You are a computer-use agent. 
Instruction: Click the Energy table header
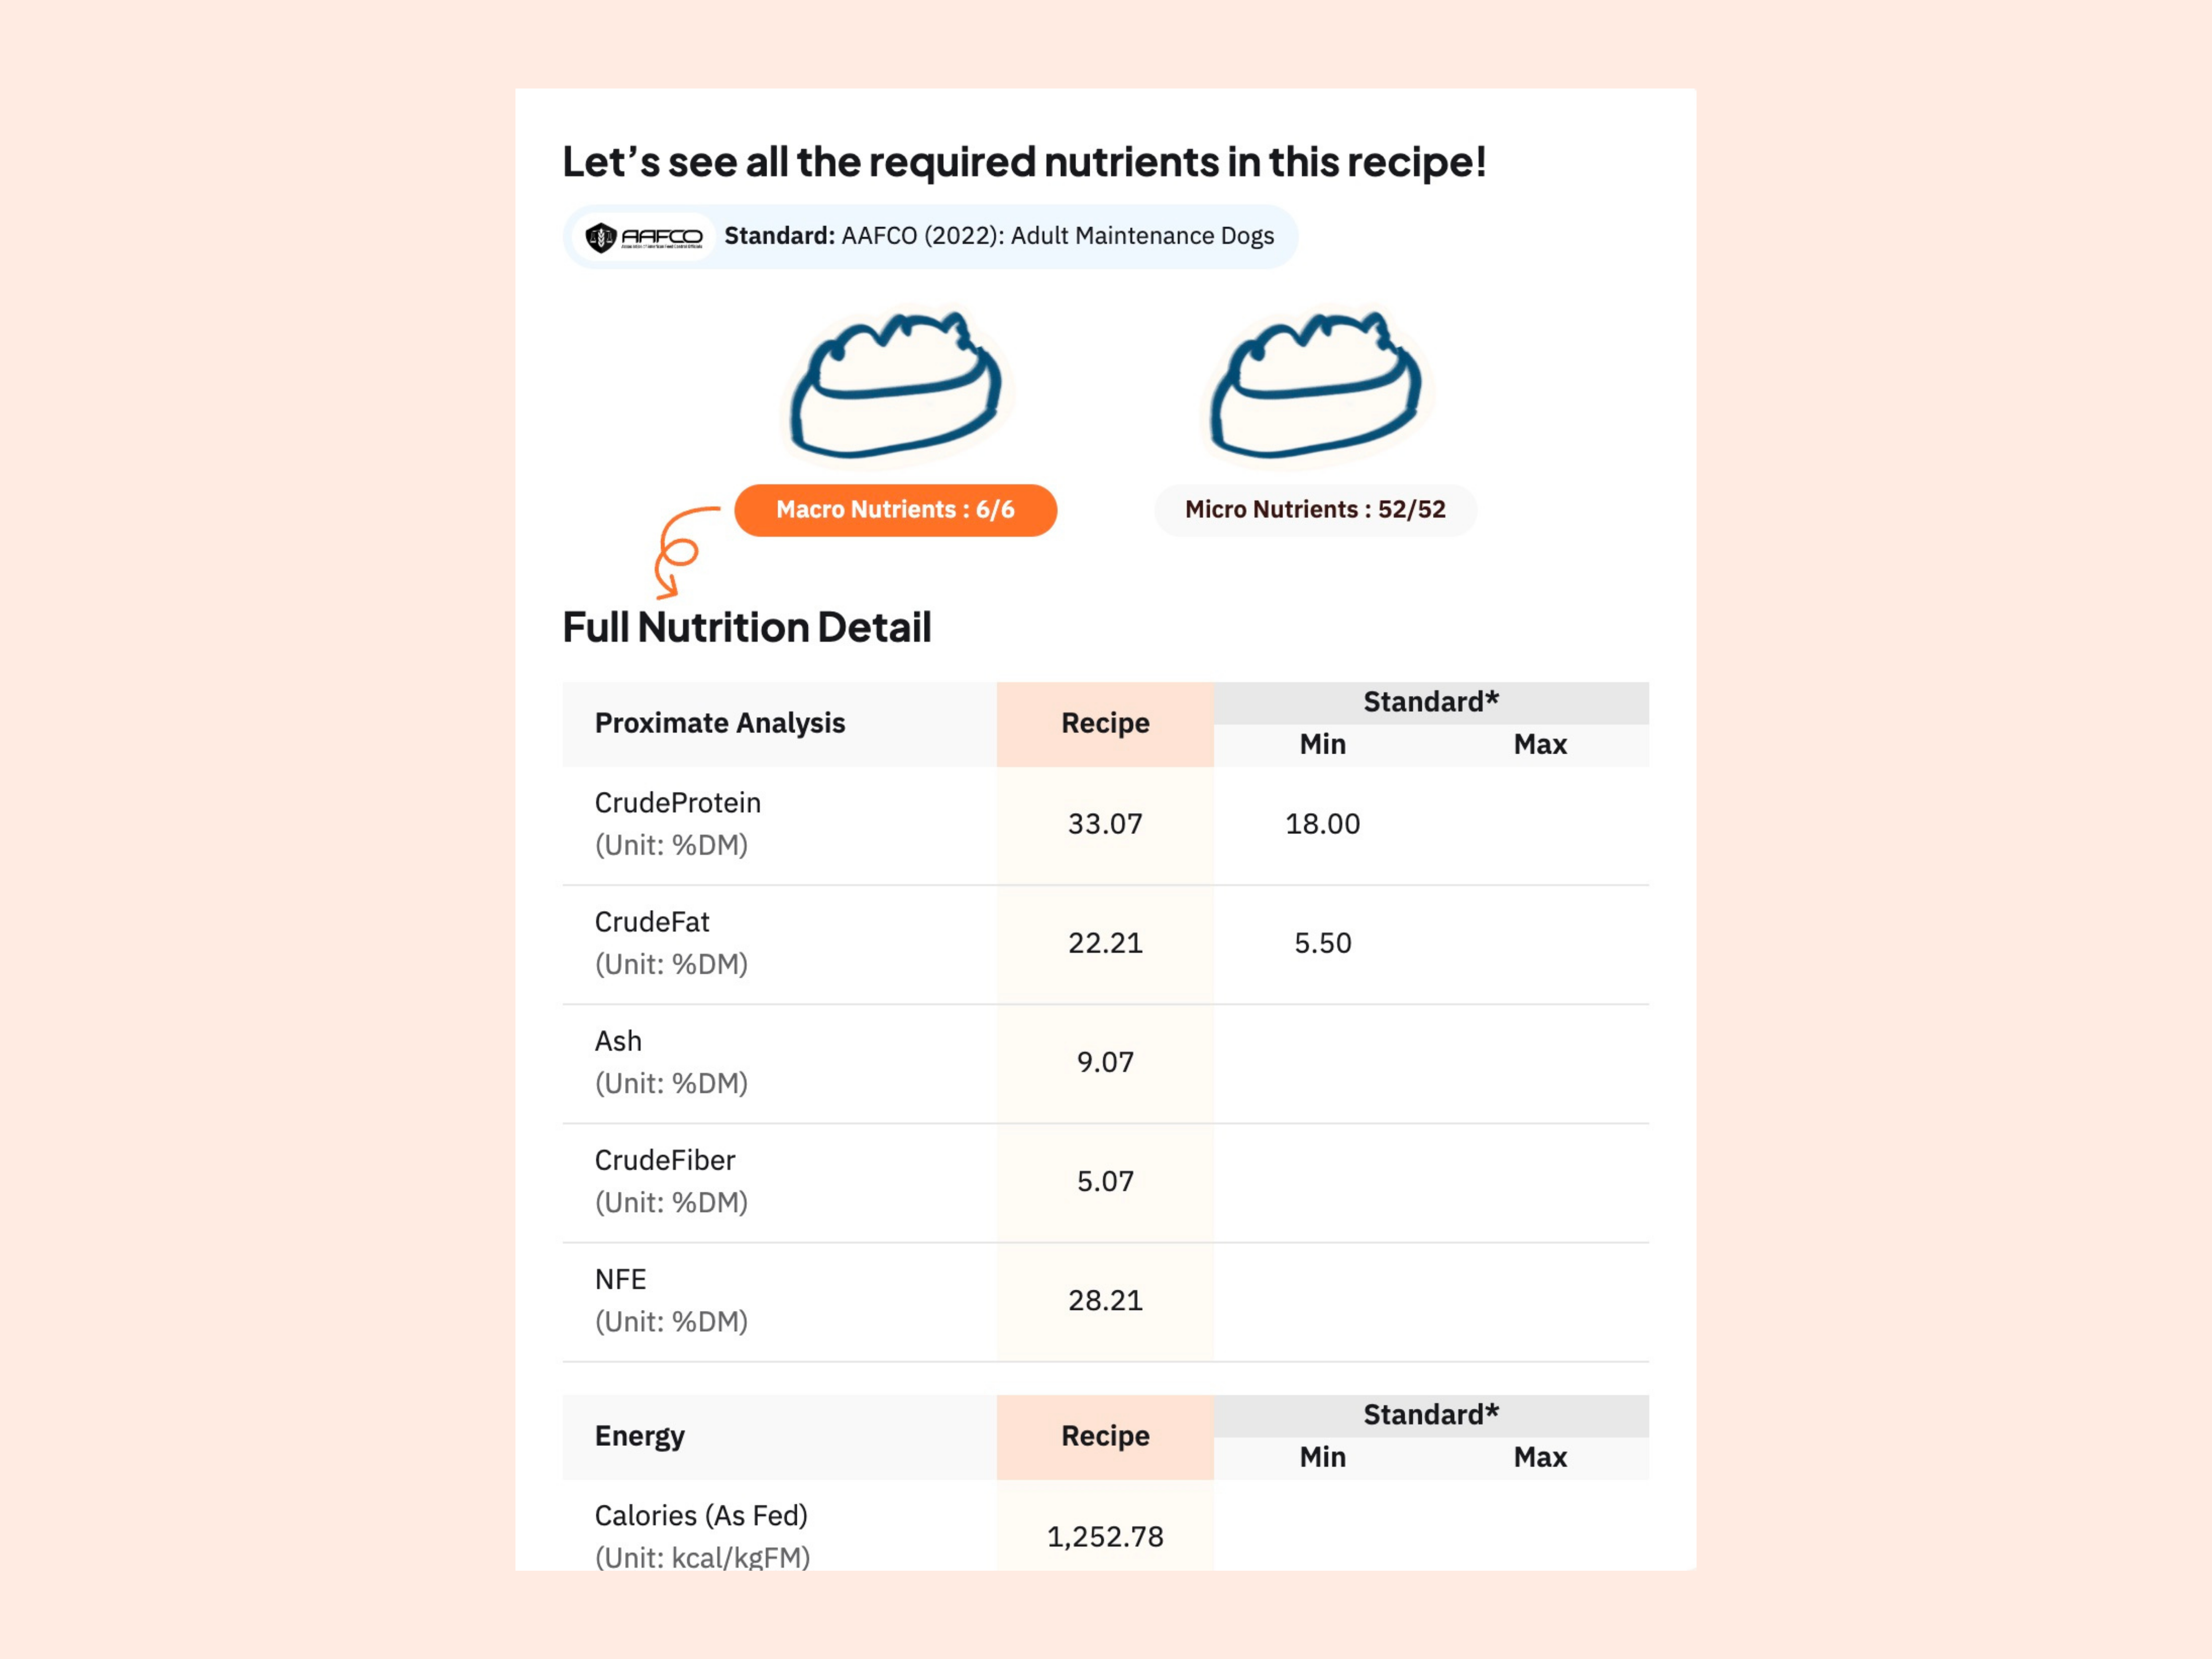pyautogui.click(x=639, y=1436)
